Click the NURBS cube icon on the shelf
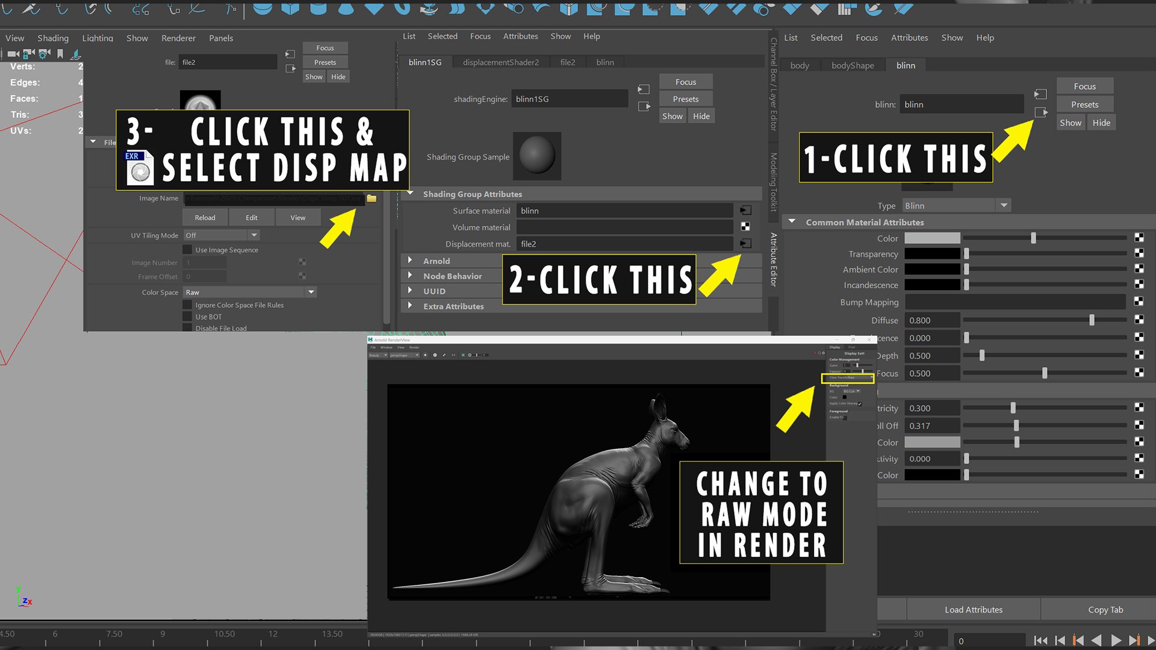Screen dimensions: 1156x650 point(290,8)
